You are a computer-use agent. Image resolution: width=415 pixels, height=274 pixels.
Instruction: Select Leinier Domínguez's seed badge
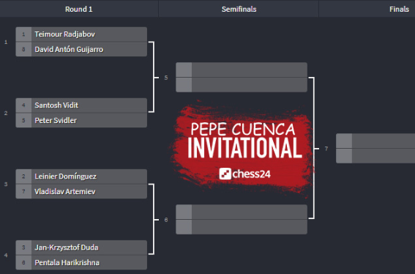click(x=23, y=177)
